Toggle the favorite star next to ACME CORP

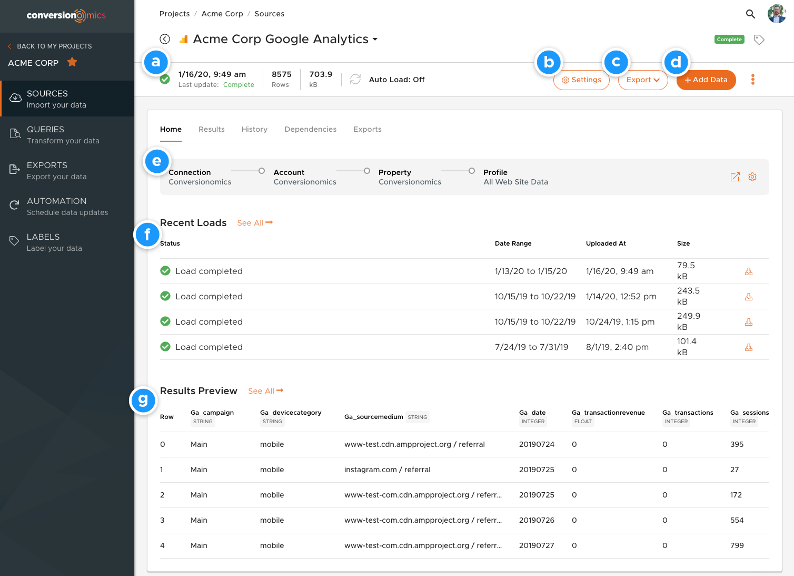click(72, 62)
